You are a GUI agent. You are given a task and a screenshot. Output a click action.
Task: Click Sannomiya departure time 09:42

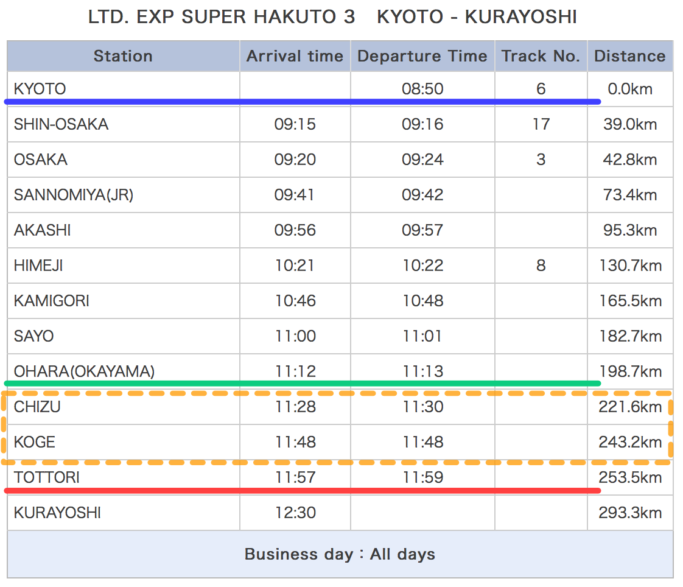coord(422,195)
